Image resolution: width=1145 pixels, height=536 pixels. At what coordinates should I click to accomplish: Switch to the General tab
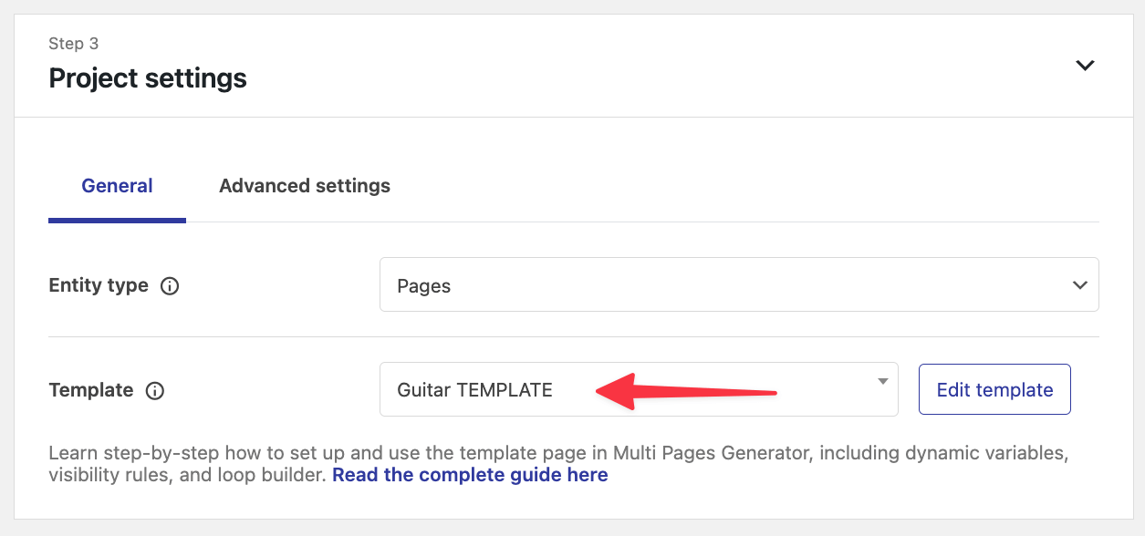[x=117, y=186]
